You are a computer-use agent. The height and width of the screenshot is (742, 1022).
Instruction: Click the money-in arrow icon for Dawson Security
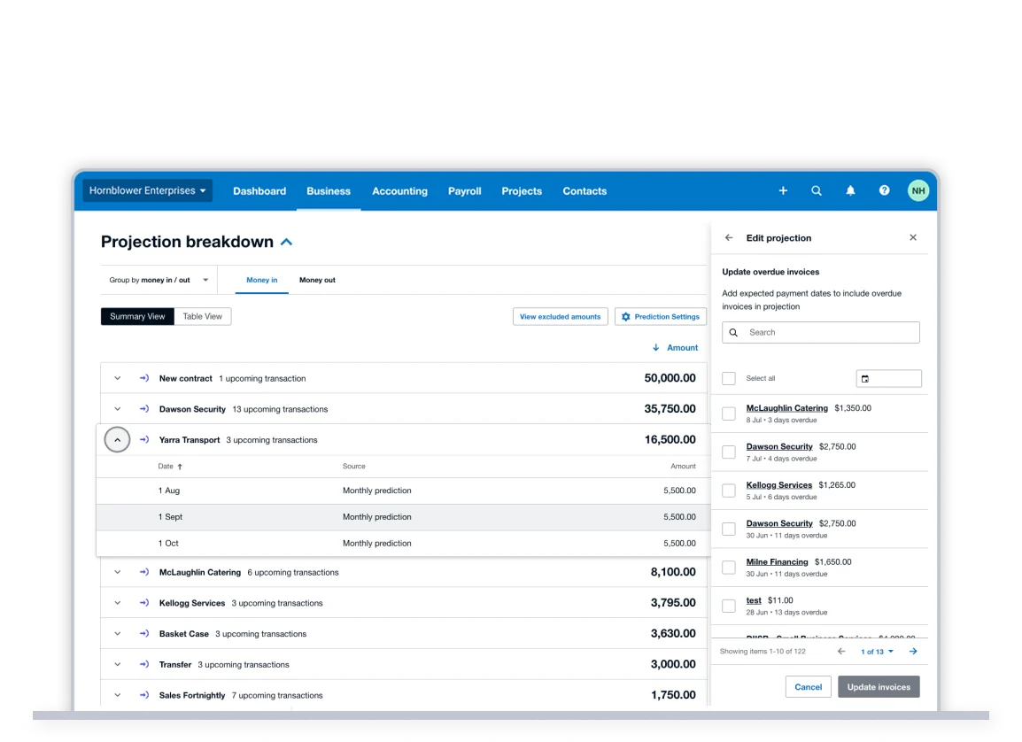pyautogui.click(x=144, y=409)
